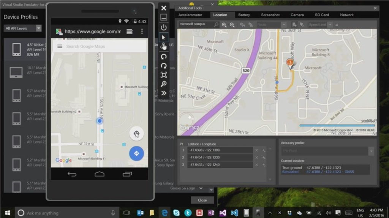389x218 pixels.
Task: Open Visual Studio from the taskbar
Action: (x=223, y=213)
